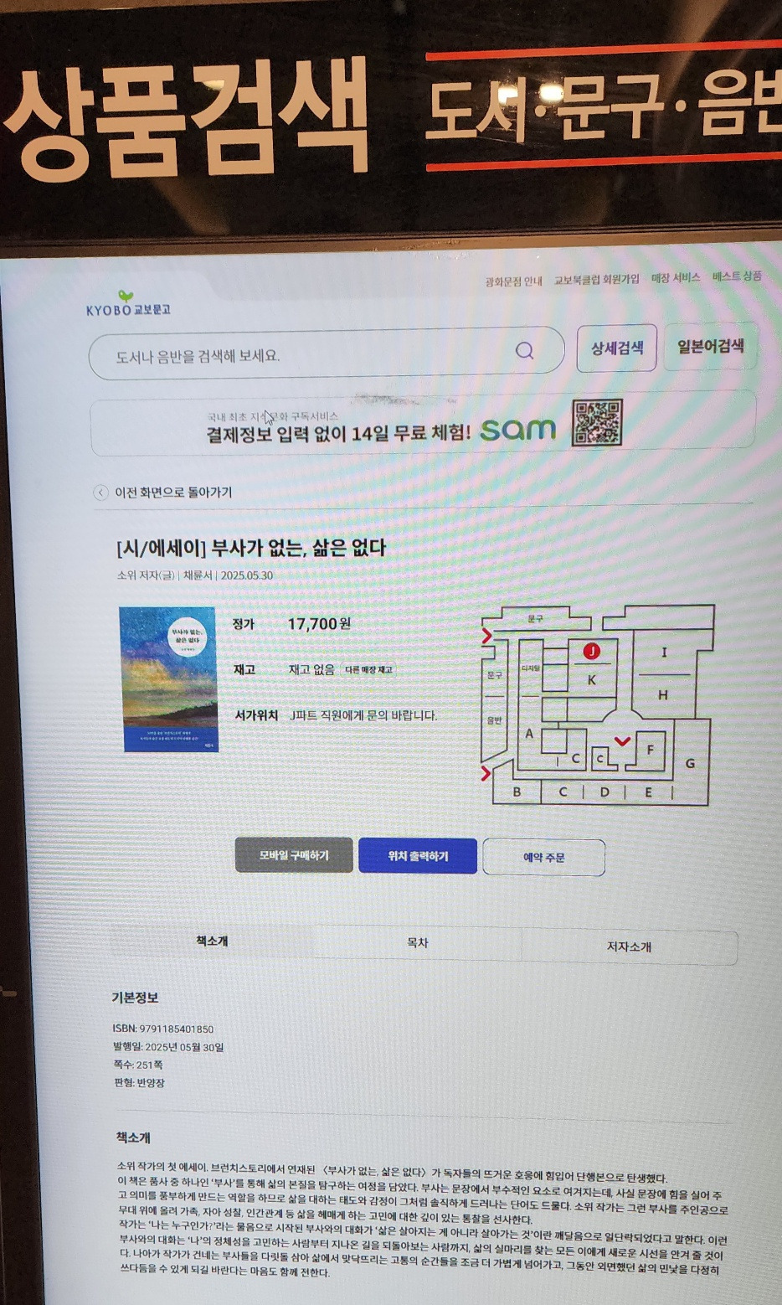Click the book cover thumbnail
The height and width of the screenshot is (1305, 782).
(x=168, y=679)
